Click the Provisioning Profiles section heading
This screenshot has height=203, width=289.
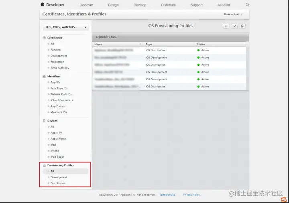pos(61,165)
